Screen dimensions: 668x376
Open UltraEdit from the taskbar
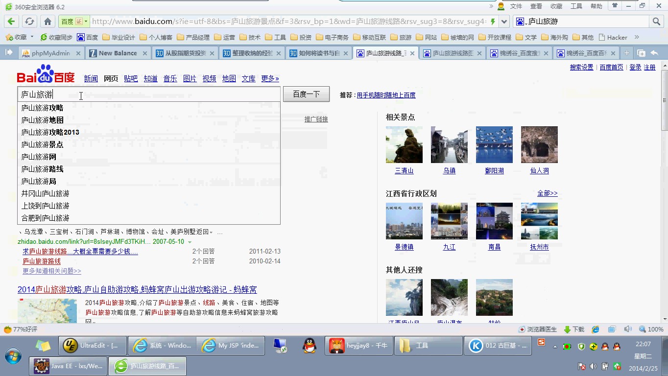(92, 346)
